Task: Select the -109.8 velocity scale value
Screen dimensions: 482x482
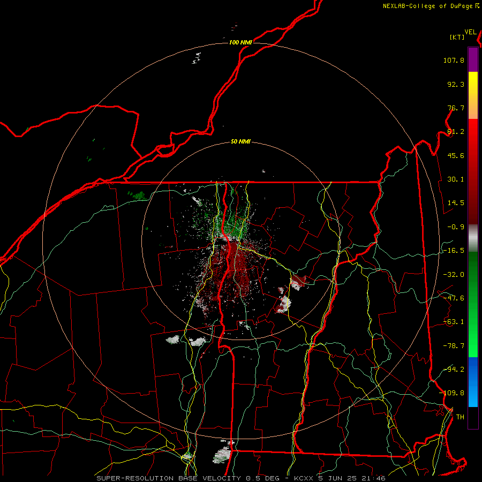Action: [x=451, y=393]
